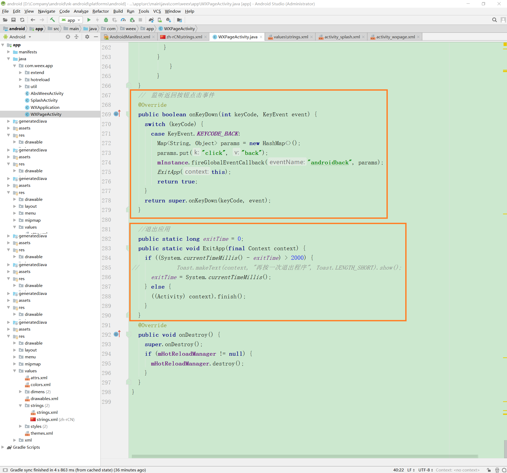Image resolution: width=507 pixels, height=473 pixels.
Task: Open the AVD Manager from the toolbar
Action: (x=160, y=20)
